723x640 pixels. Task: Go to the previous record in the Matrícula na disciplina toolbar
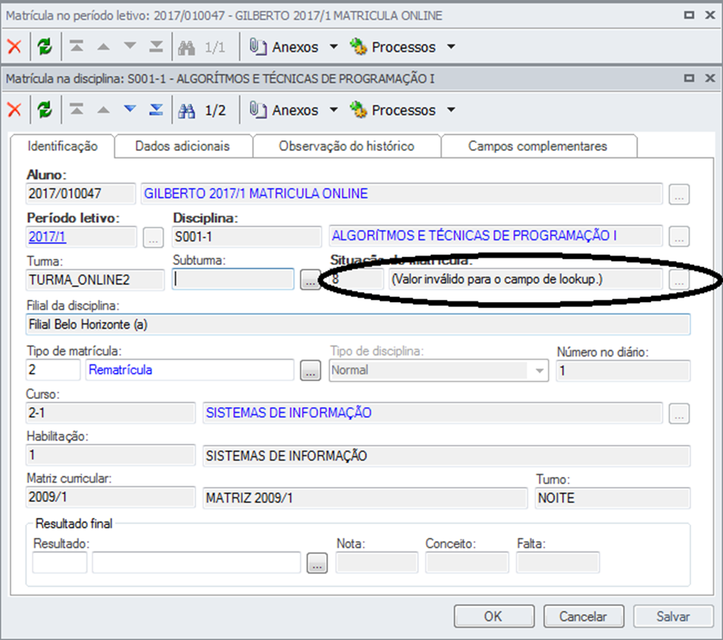pyautogui.click(x=103, y=110)
